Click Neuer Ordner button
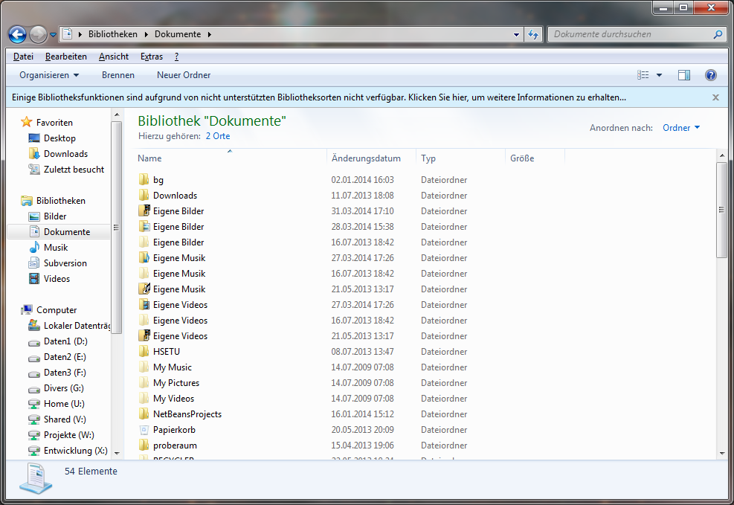This screenshot has height=505, width=734. pos(184,75)
